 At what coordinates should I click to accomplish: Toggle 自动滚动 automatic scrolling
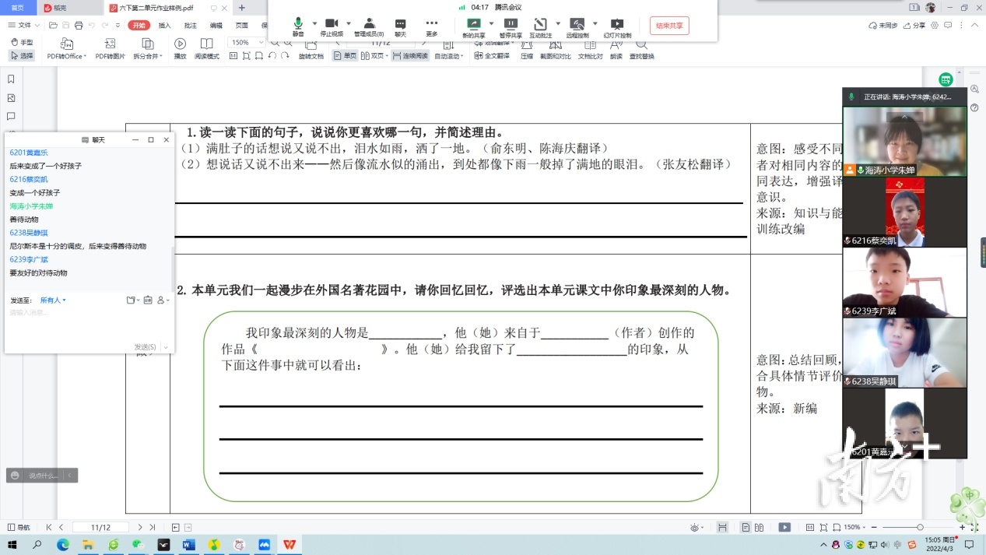pos(447,54)
